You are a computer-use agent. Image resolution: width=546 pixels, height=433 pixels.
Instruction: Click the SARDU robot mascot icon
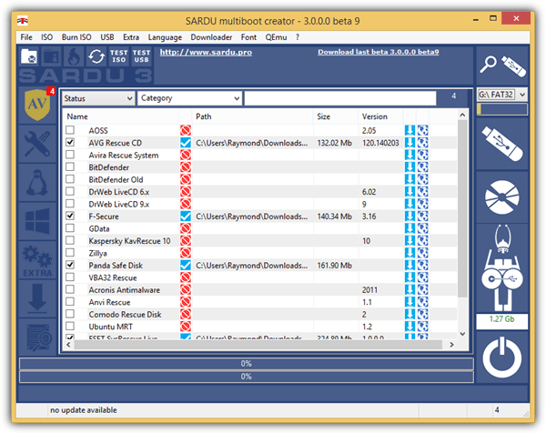click(x=502, y=268)
